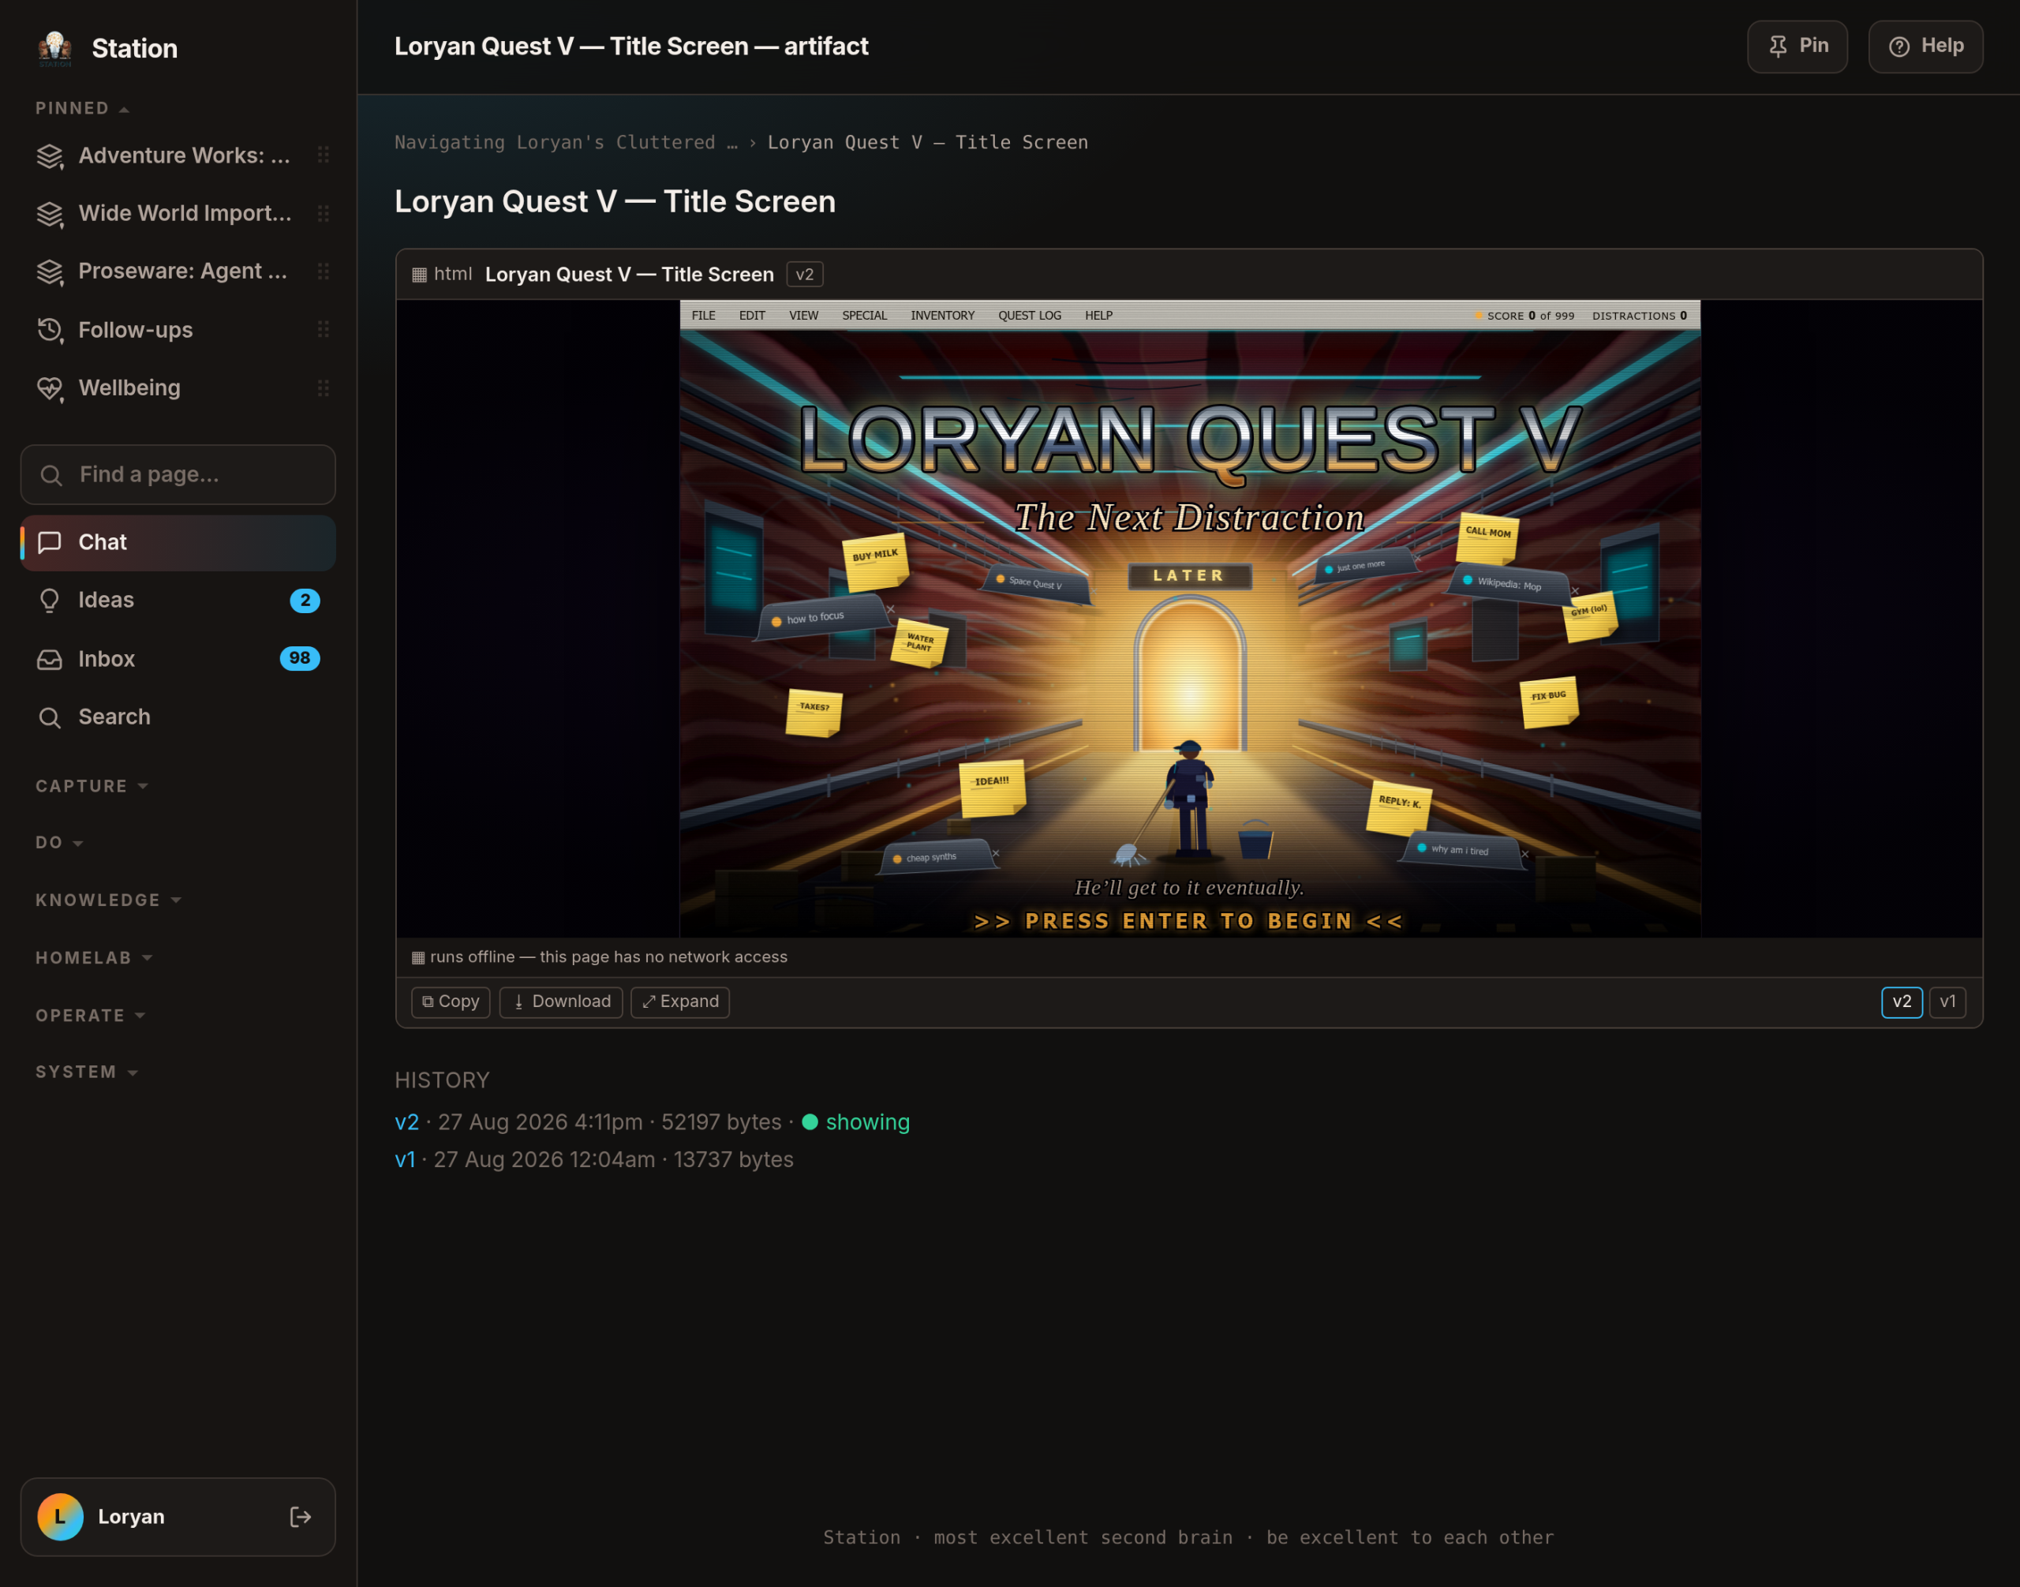This screenshot has width=2020, height=1587.
Task: Open the QUEST LOG menu in the game
Action: pyautogui.click(x=1030, y=316)
